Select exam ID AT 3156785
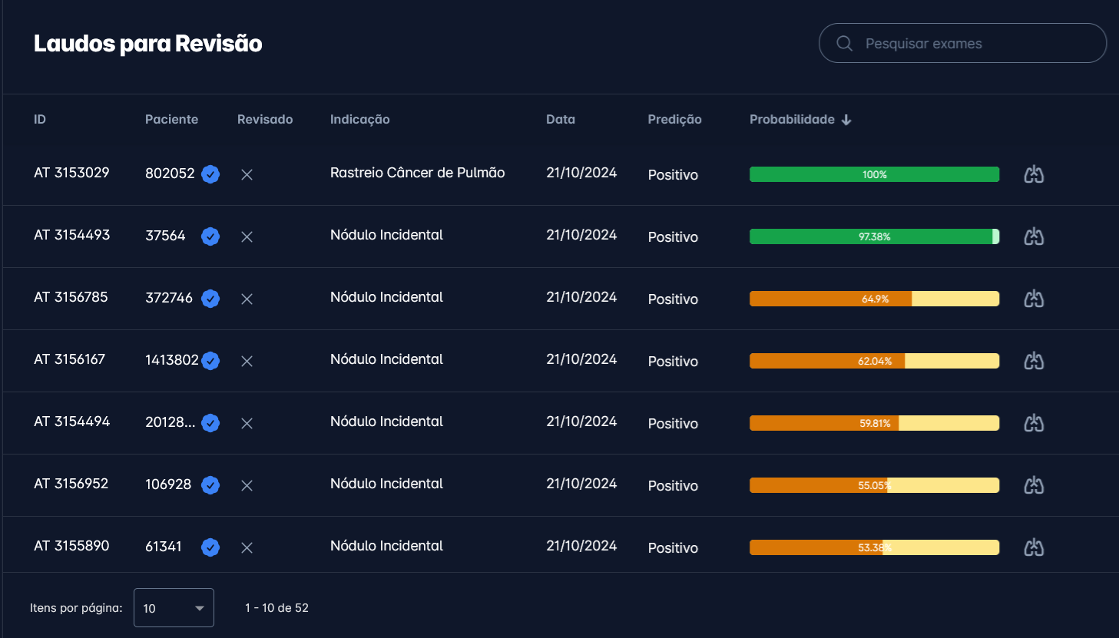 point(71,297)
